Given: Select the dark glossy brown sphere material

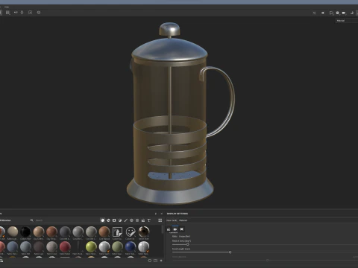Looking at the screenshot, I should 144,232.
